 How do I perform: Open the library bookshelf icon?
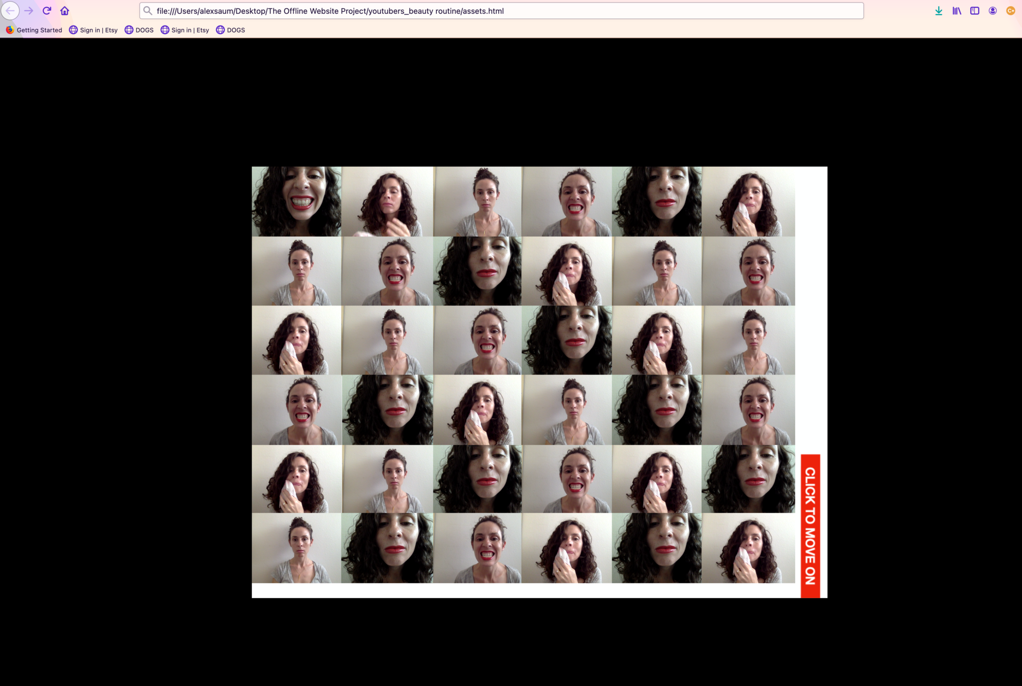(x=956, y=11)
